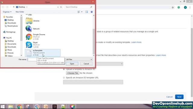The image size is (193, 109).
Task: Bookmark page with star icon
Action: pyautogui.click(x=173, y=7)
